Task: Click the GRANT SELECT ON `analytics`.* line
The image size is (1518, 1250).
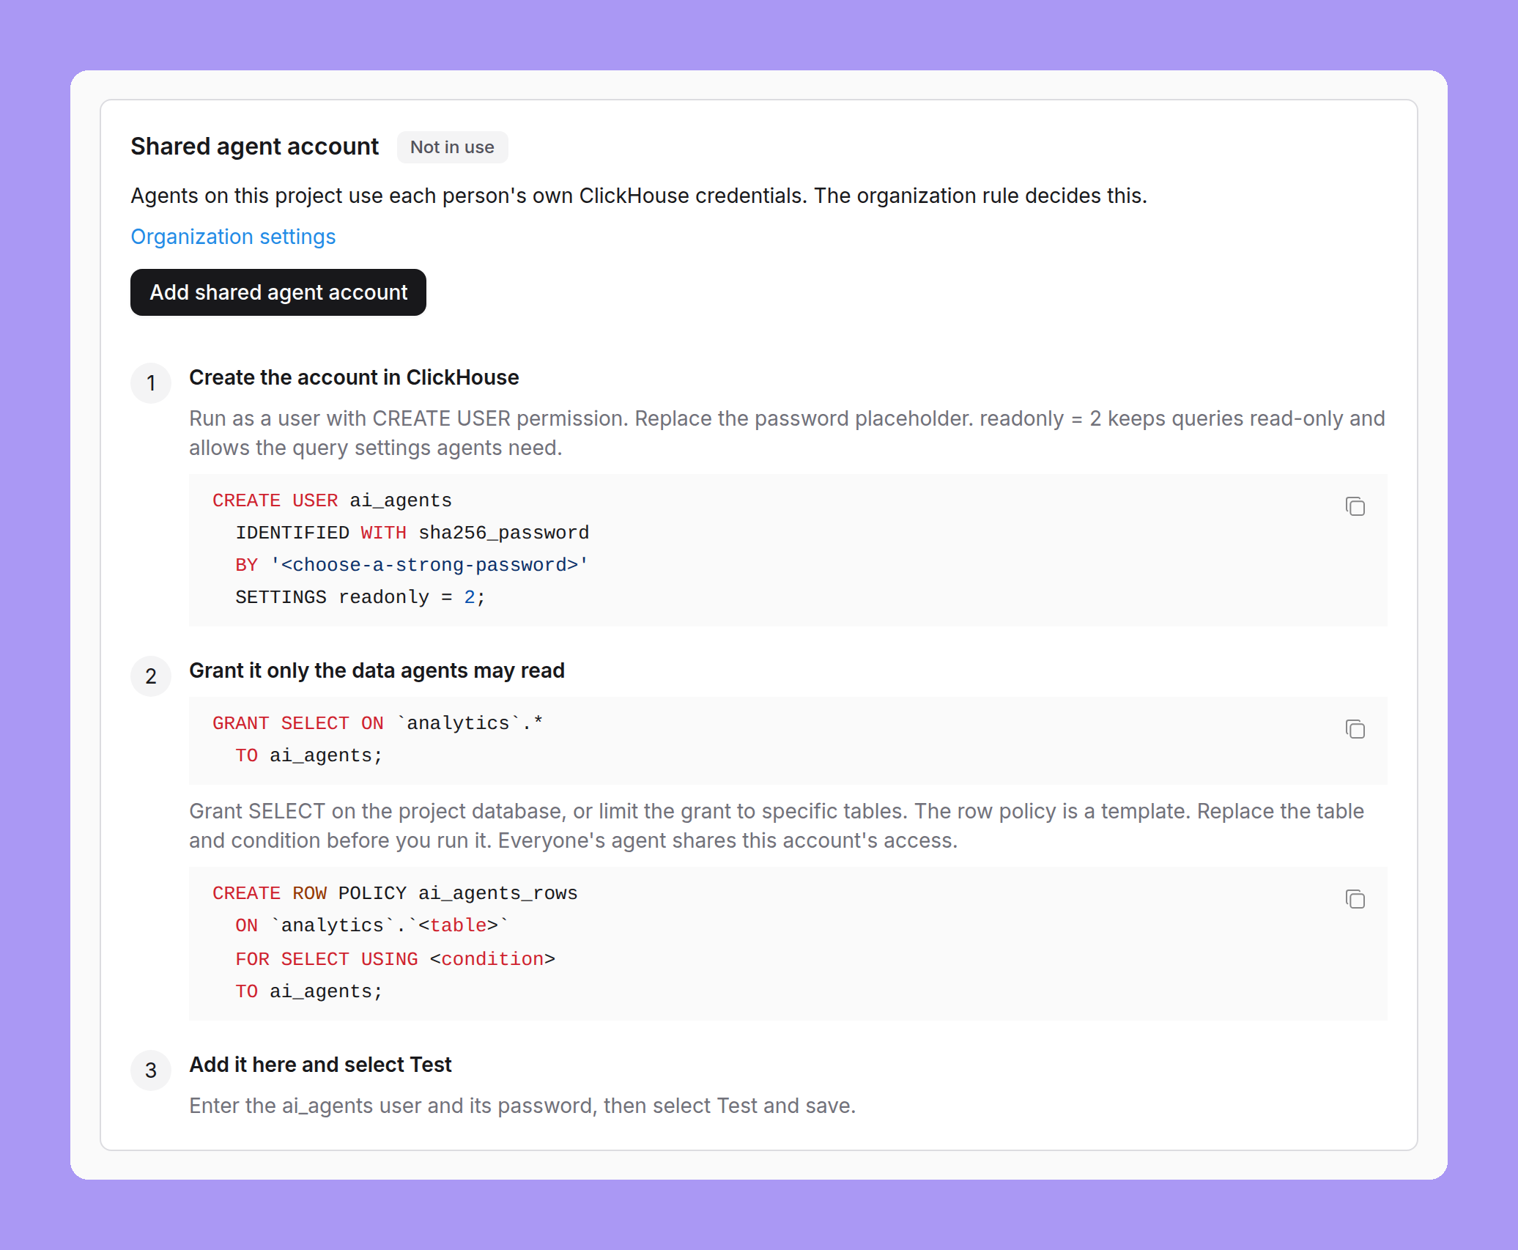Action: (x=377, y=723)
